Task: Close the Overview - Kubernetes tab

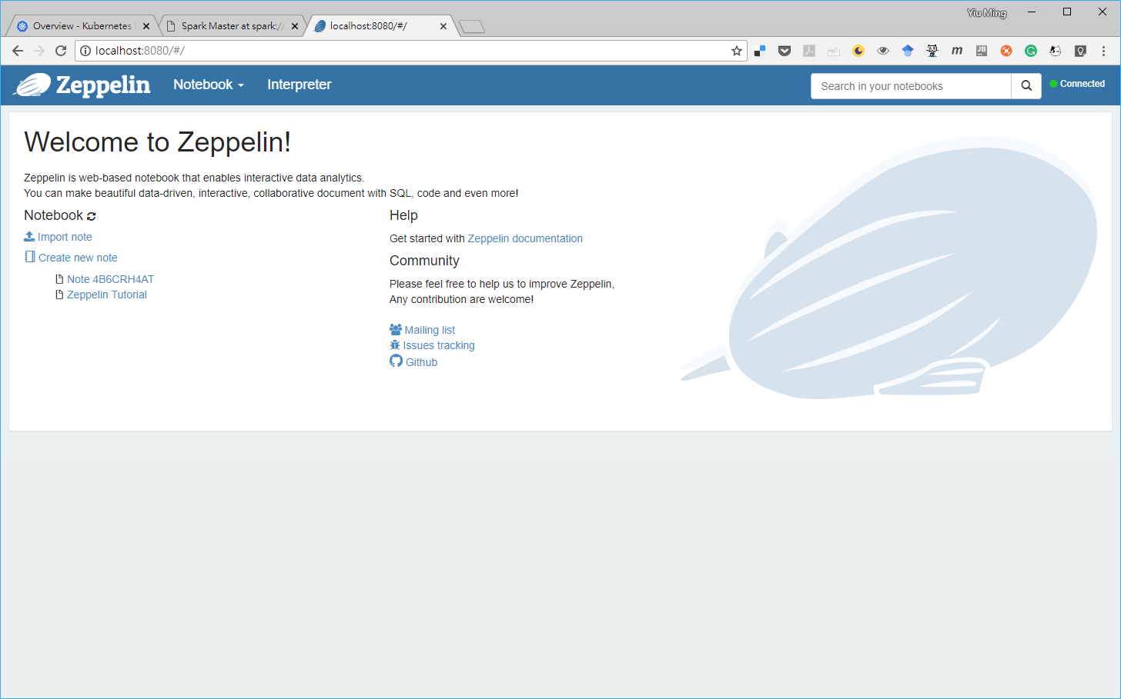Action: (146, 26)
